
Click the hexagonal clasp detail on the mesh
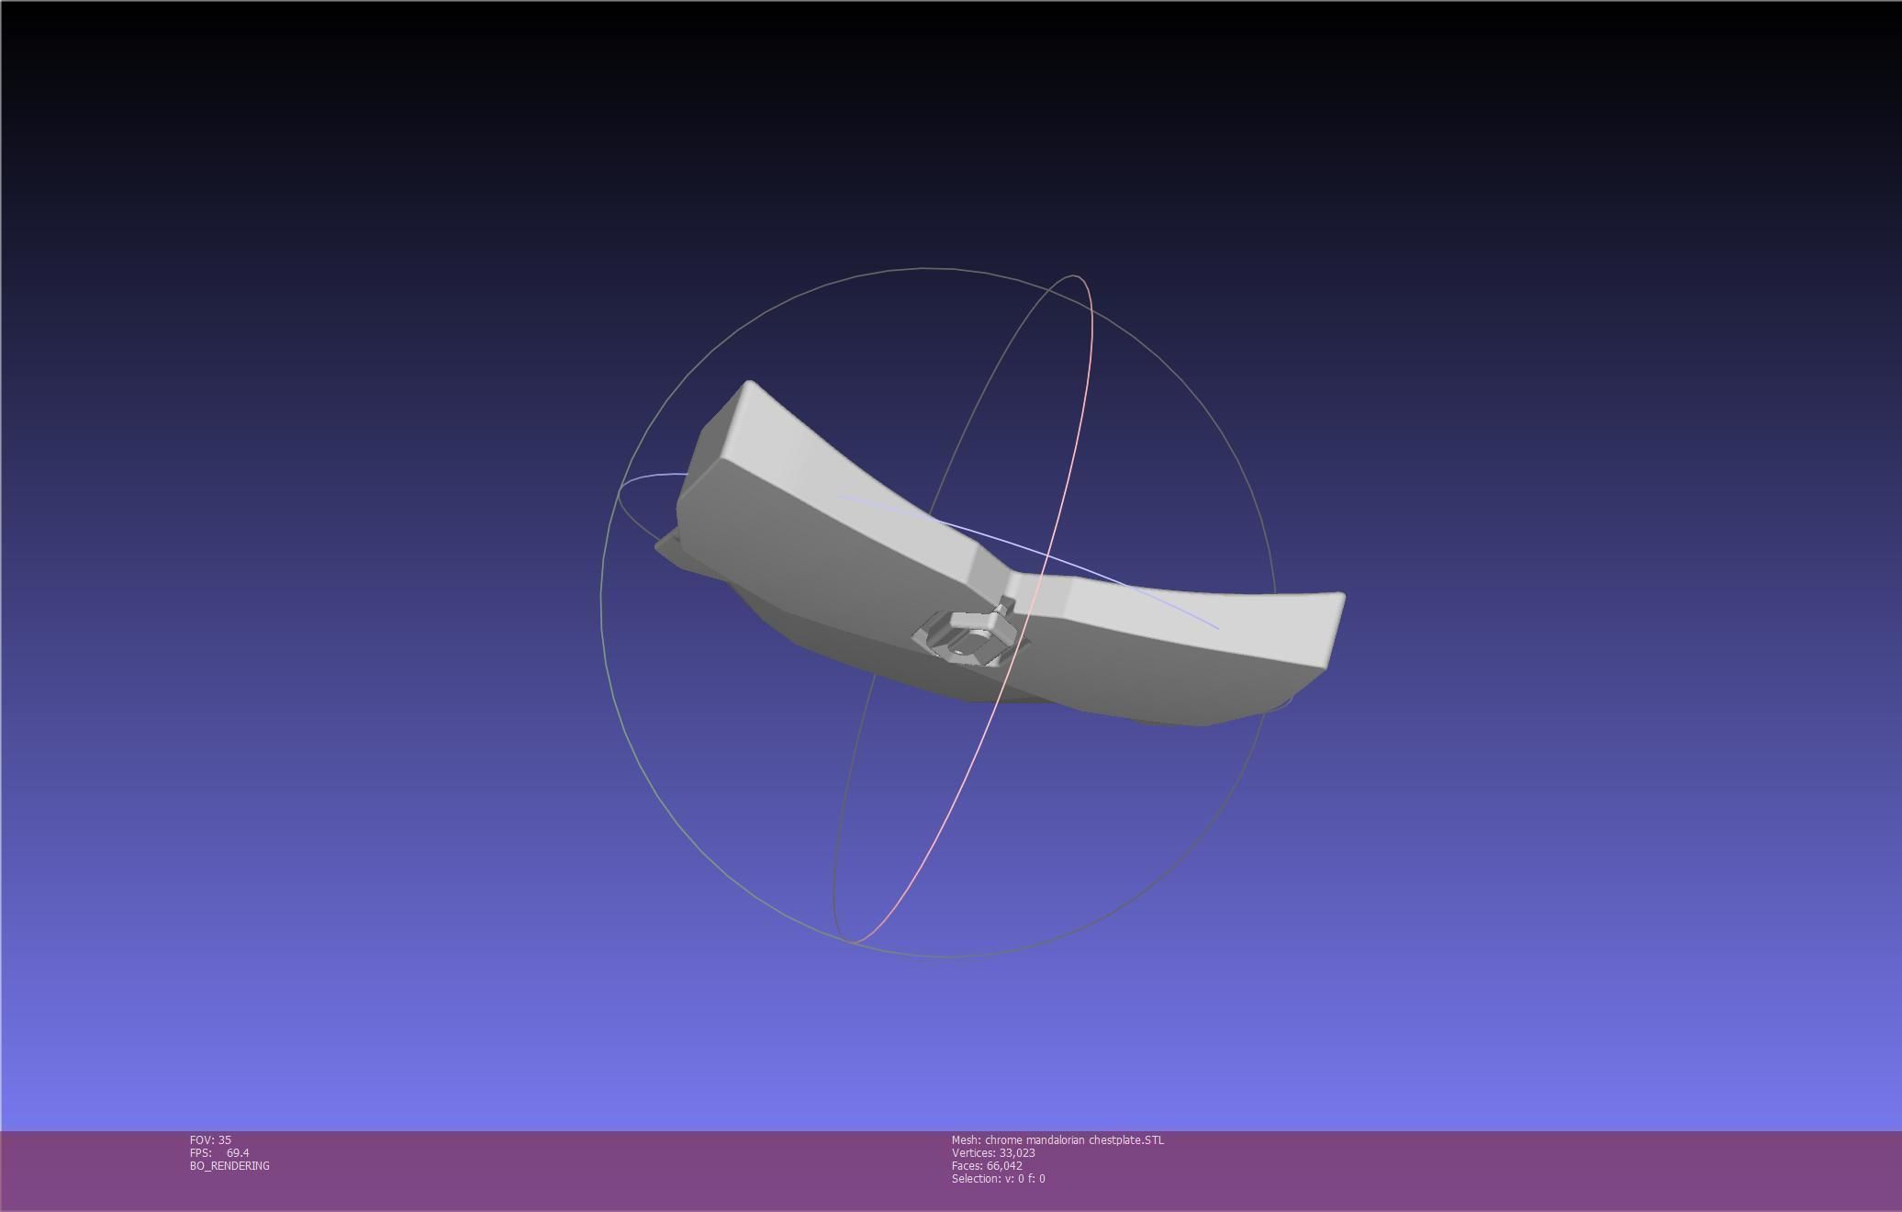pyautogui.click(x=966, y=635)
